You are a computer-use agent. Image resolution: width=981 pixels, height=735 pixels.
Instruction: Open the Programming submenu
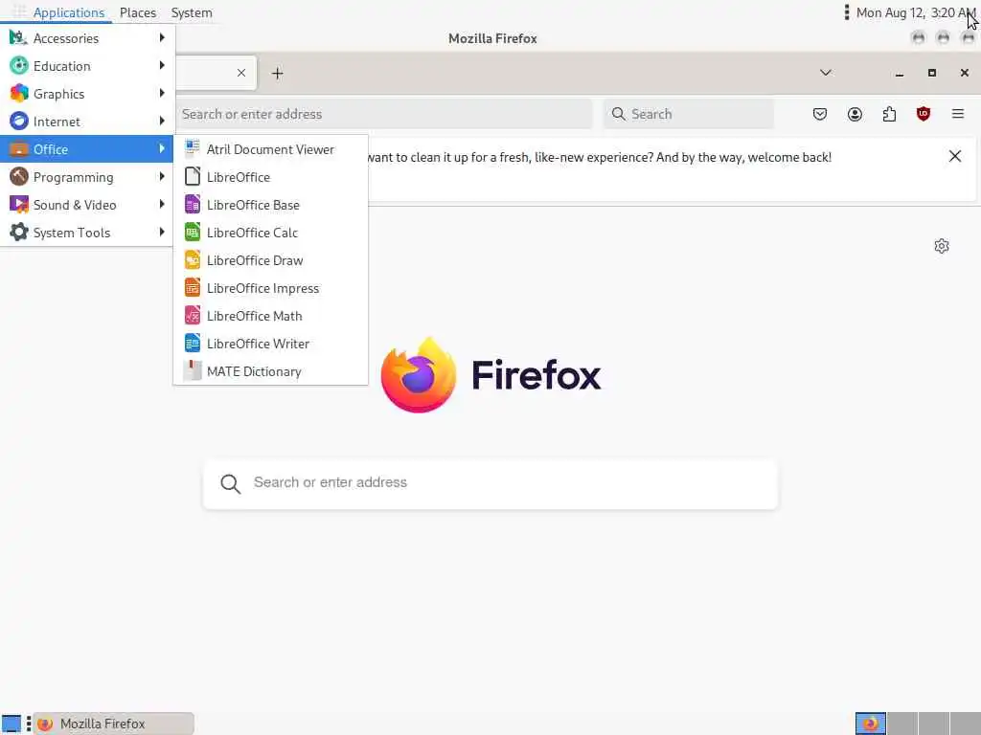[87, 177]
